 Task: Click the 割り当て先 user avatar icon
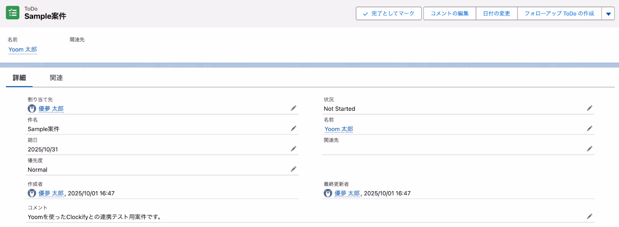(x=32, y=108)
